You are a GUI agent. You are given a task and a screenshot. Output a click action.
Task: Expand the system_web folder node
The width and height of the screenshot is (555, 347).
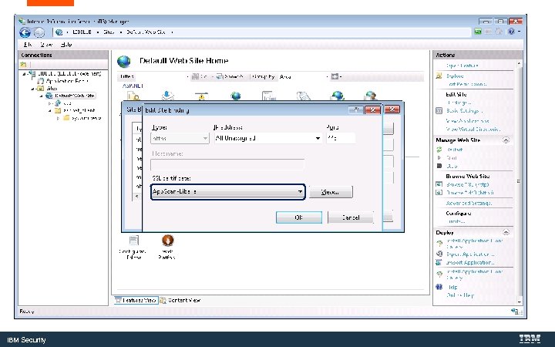click(58, 118)
